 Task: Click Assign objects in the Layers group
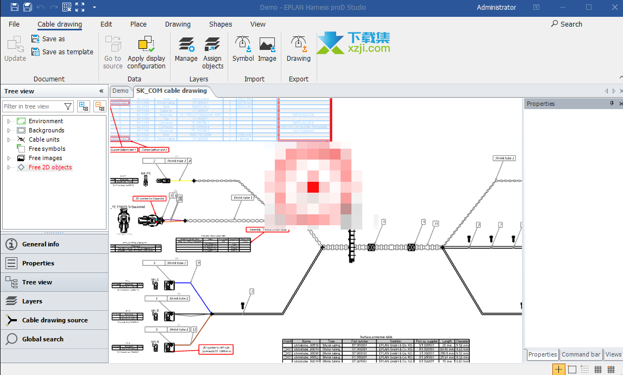(212, 52)
